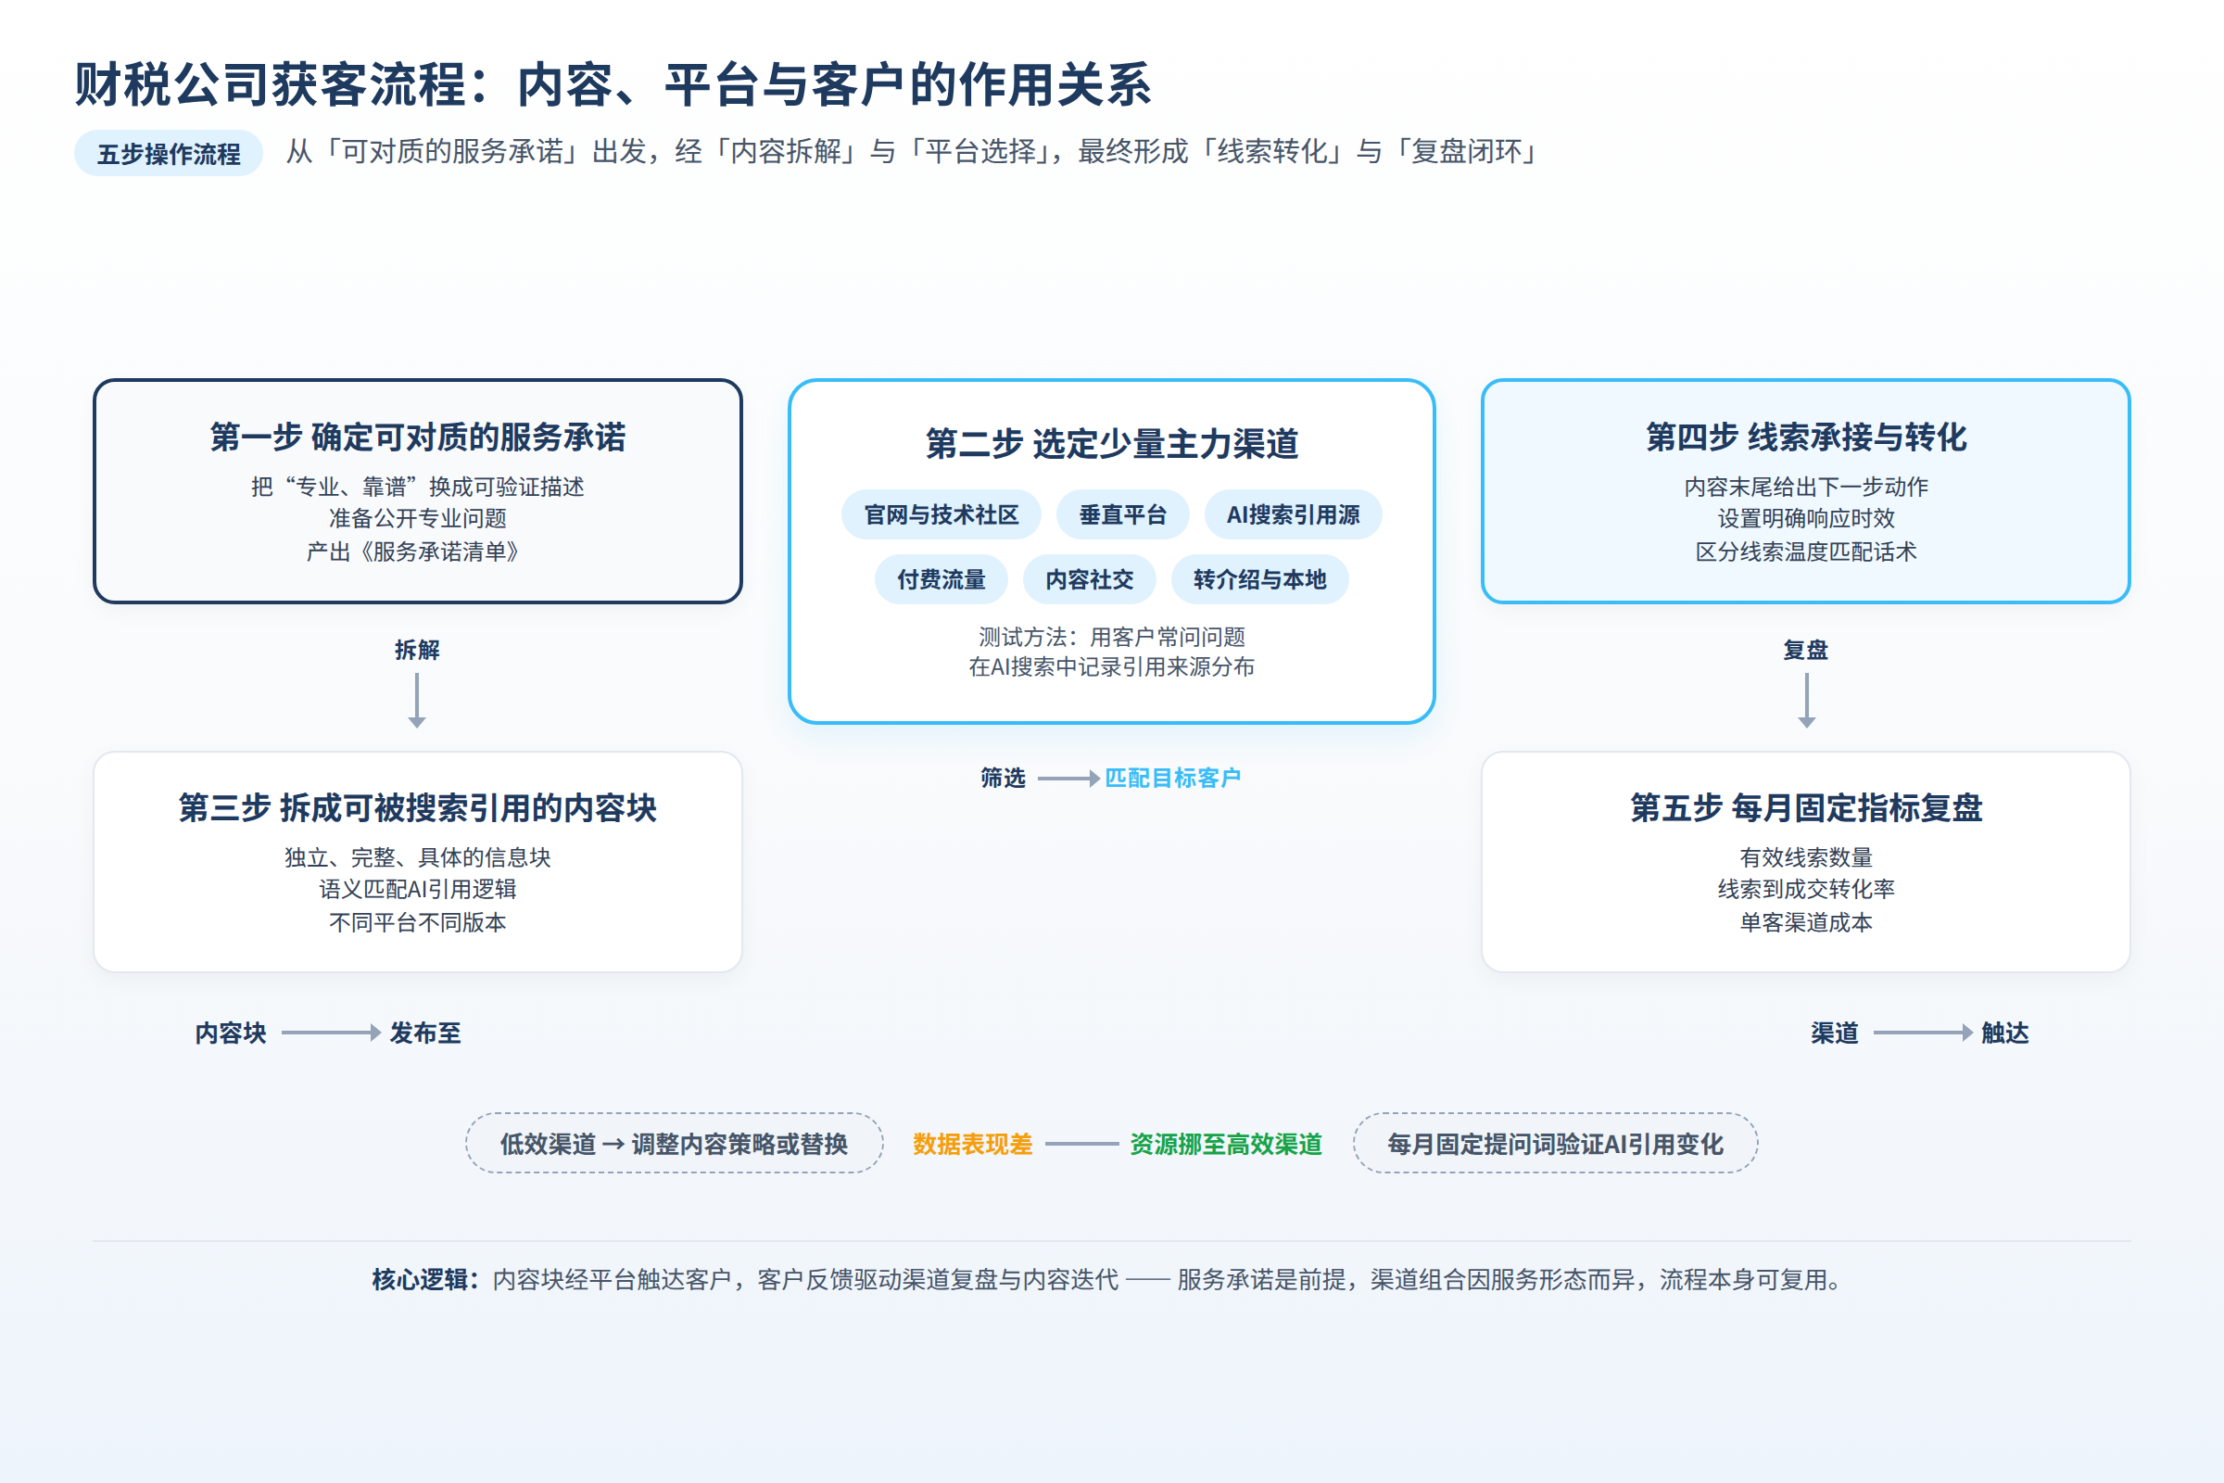The height and width of the screenshot is (1483, 2224).
Task: Click the 有效线索数量 line
Action: [1806, 856]
